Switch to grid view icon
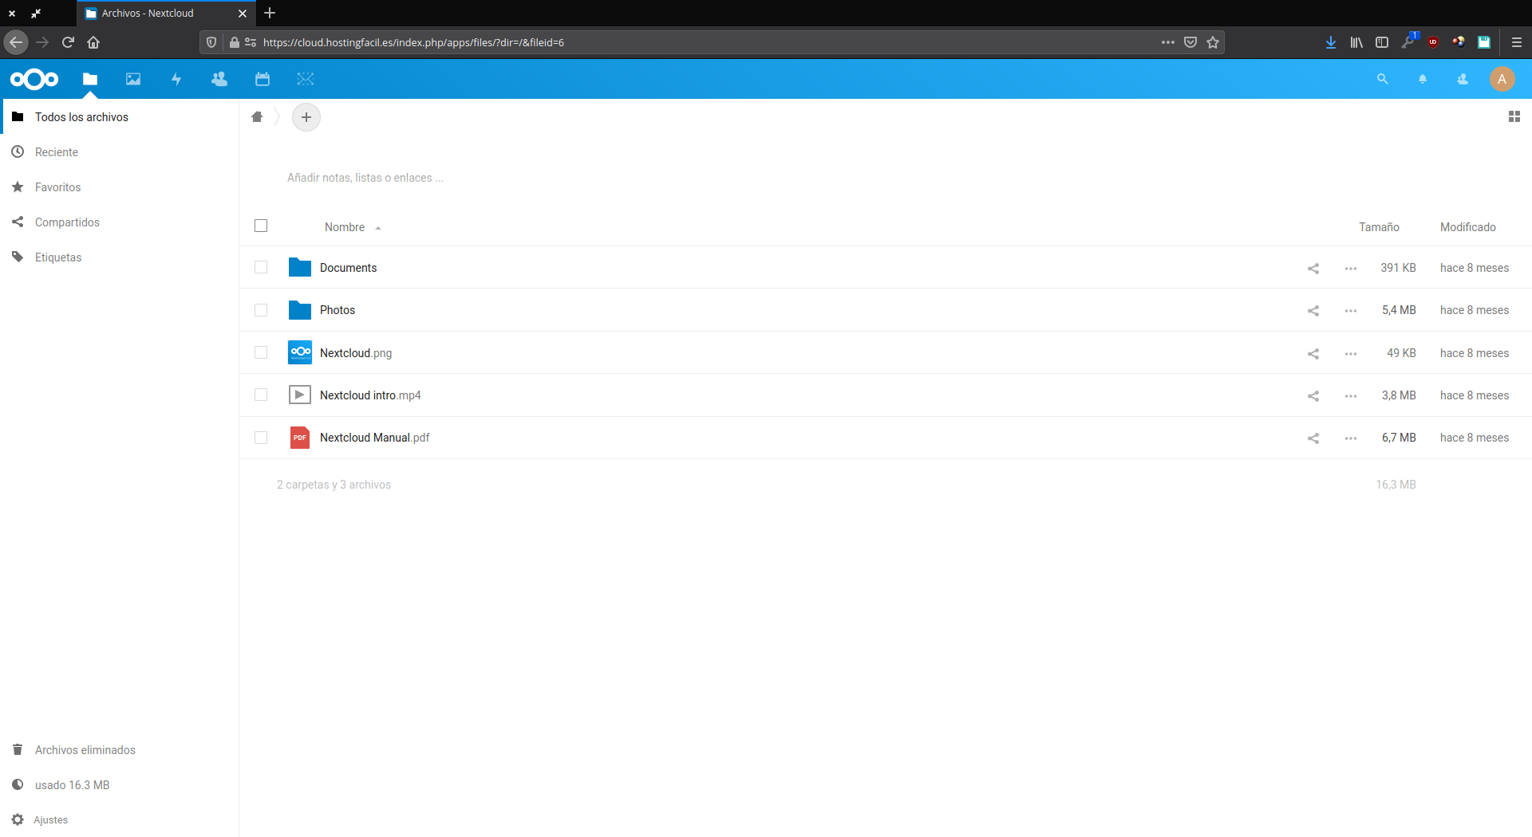The width and height of the screenshot is (1532, 837). (x=1514, y=117)
